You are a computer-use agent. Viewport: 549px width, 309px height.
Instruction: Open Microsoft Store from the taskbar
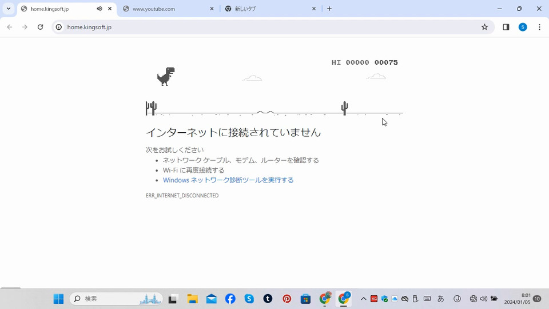305,299
